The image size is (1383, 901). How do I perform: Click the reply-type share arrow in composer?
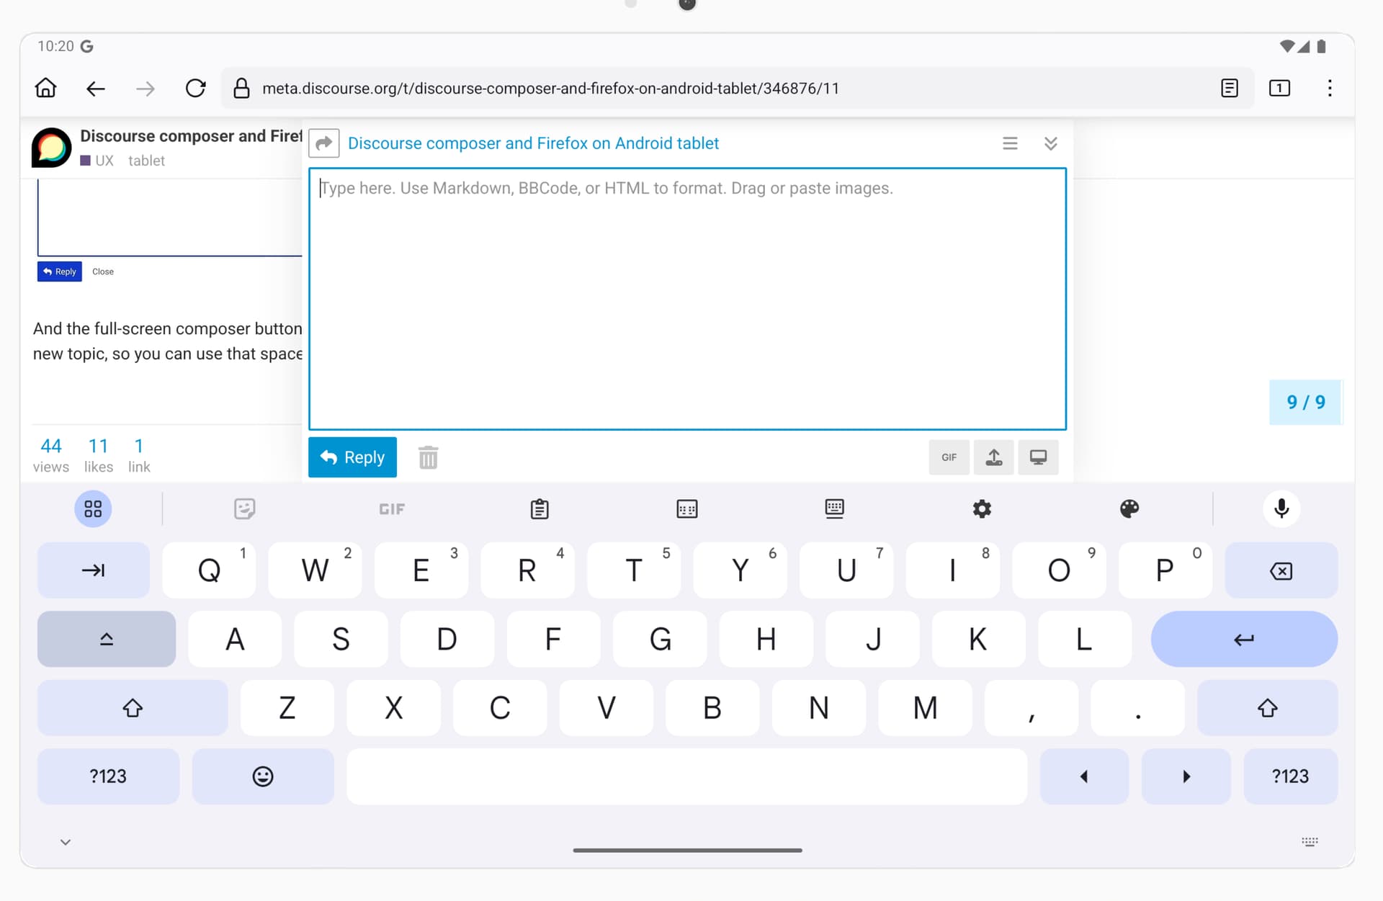(324, 143)
